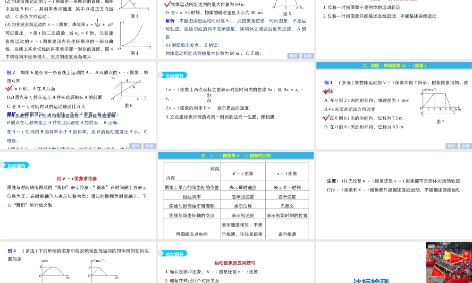Viewport: 472px width, 283px height.
Task: Select the 三、x-t图象与v-t图象的比较 header
Action: point(236,155)
